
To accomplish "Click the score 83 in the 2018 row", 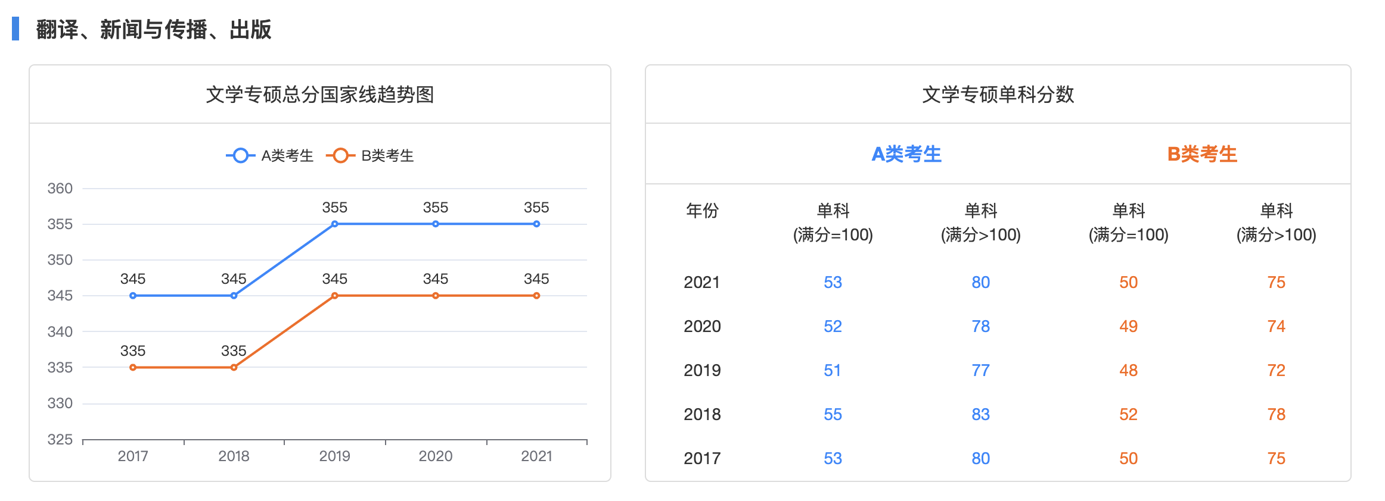I will 980,415.
